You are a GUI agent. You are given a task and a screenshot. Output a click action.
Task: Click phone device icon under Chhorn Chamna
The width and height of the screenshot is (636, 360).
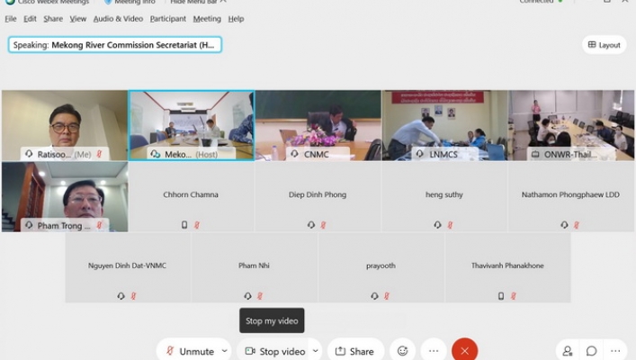[184, 224]
